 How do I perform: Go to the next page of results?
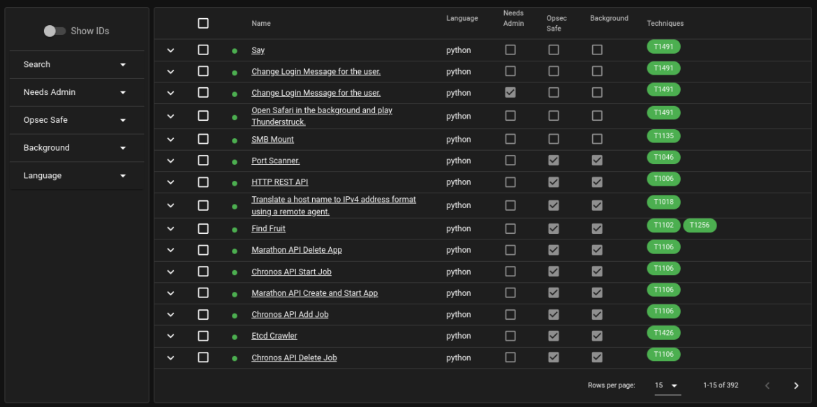pyautogui.click(x=796, y=385)
